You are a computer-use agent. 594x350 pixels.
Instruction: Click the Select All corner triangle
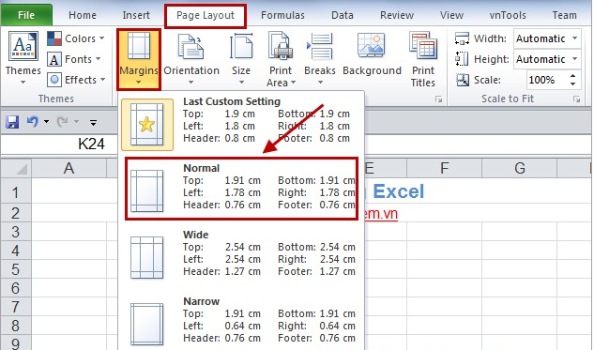pos(16,168)
